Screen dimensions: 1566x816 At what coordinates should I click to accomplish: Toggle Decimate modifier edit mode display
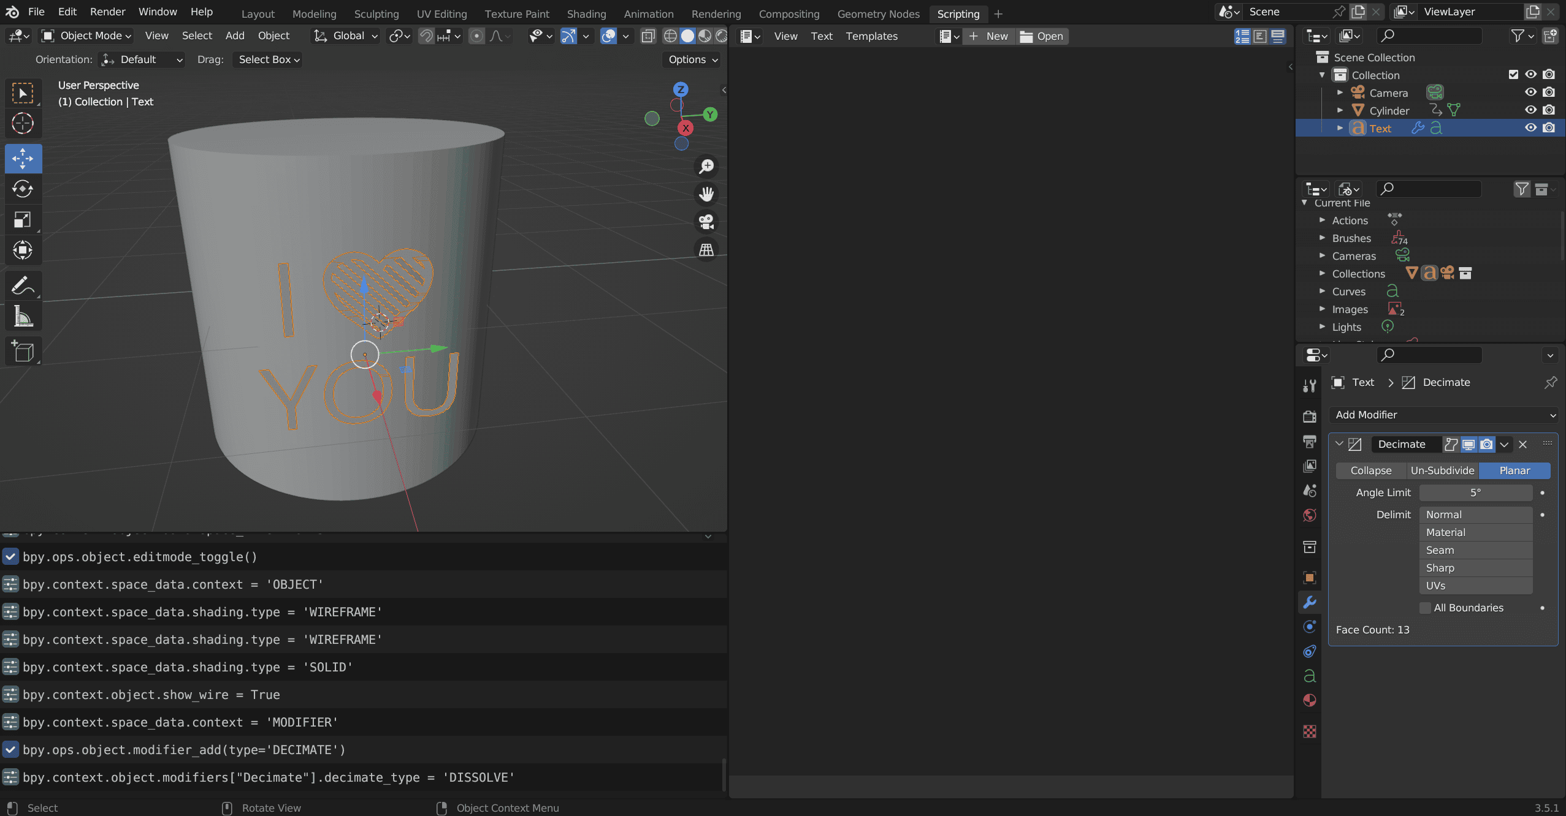(x=1451, y=444)
